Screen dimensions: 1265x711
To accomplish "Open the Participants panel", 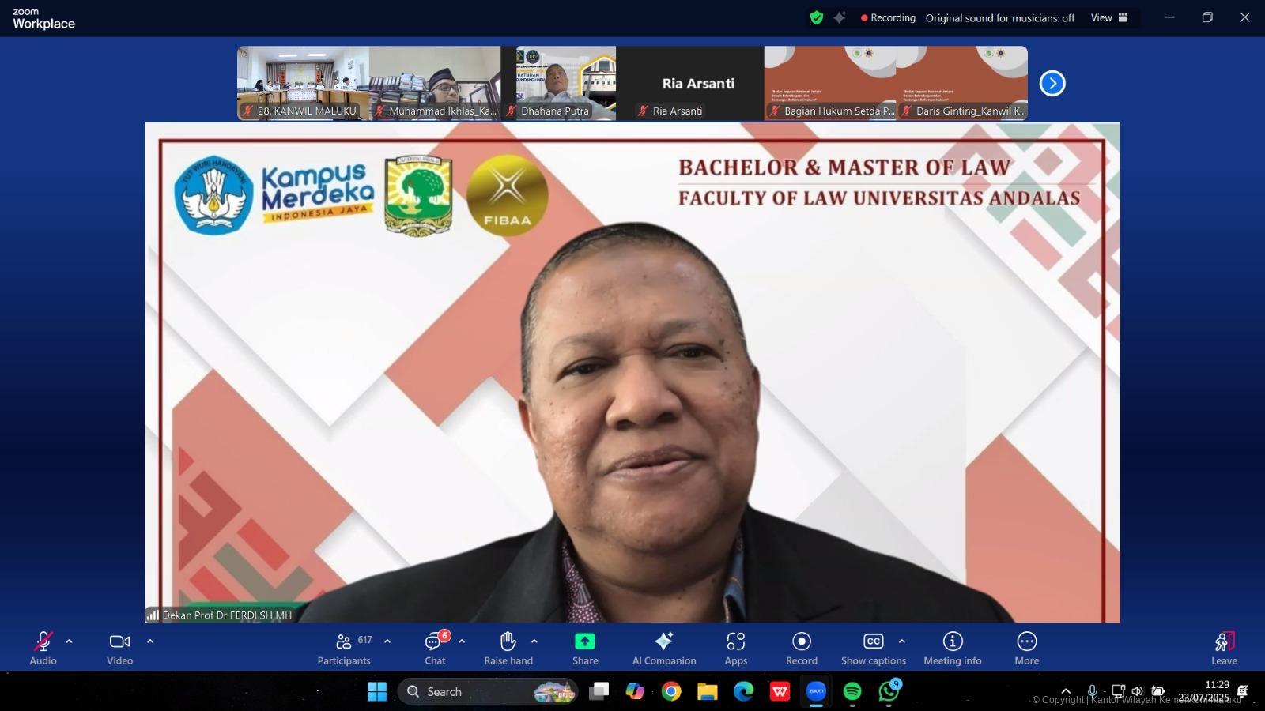I will tap(344, 648).
